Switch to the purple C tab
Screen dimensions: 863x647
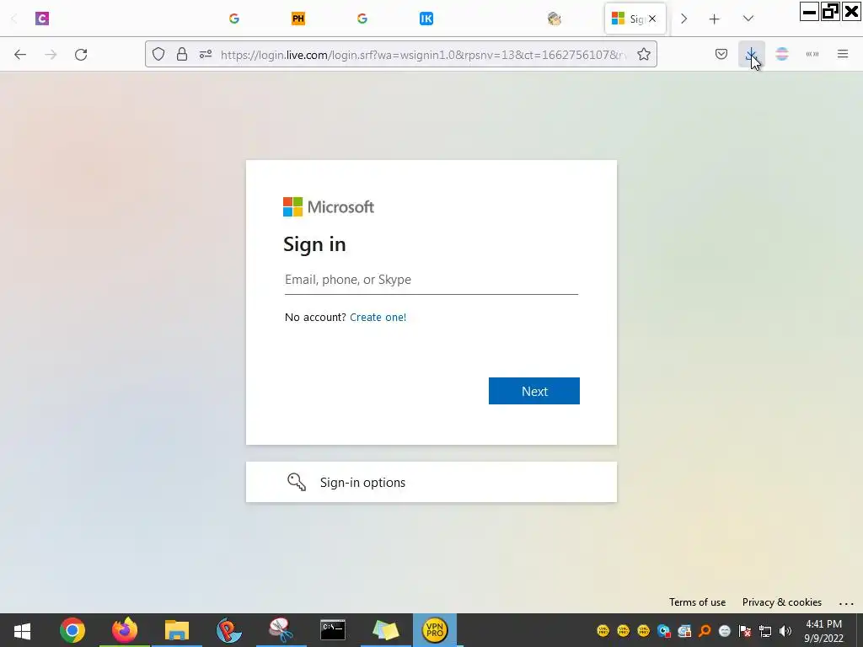coord(42,19)
